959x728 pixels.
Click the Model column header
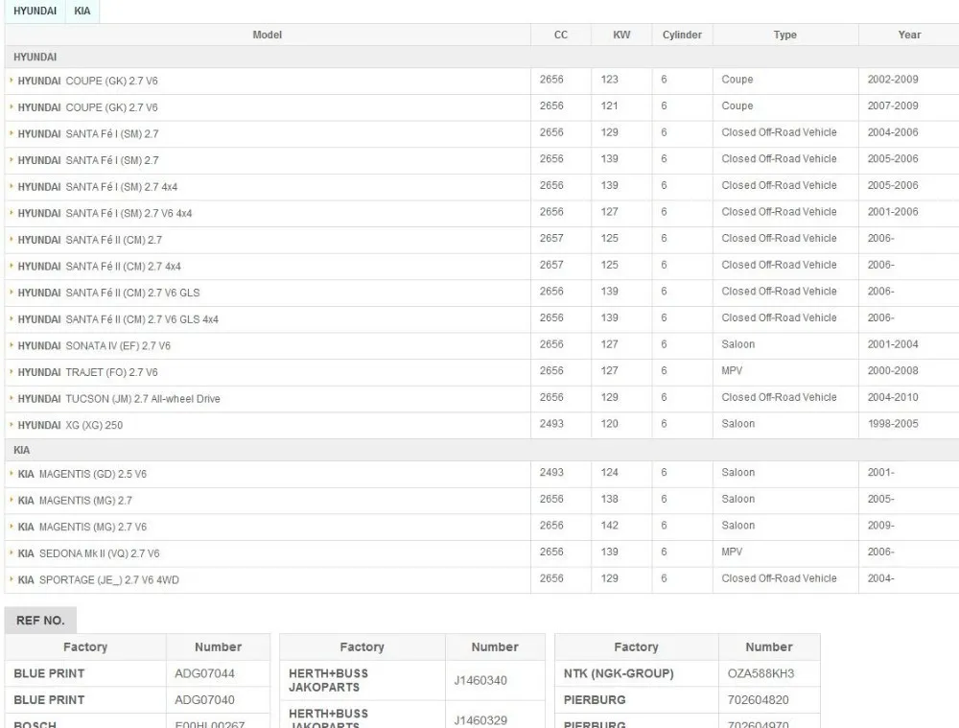pos(268,35)
